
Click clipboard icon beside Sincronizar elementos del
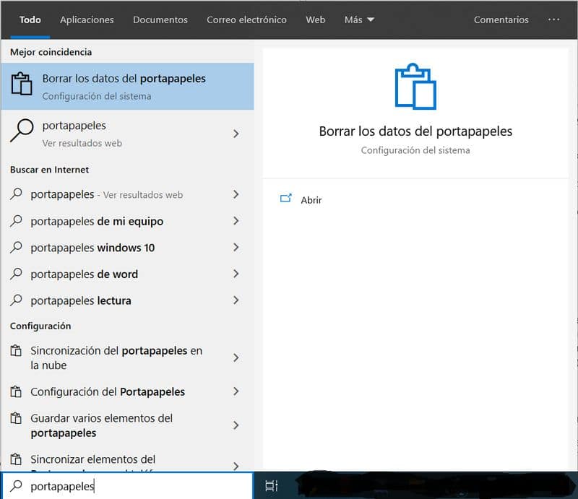click(16, 459)
